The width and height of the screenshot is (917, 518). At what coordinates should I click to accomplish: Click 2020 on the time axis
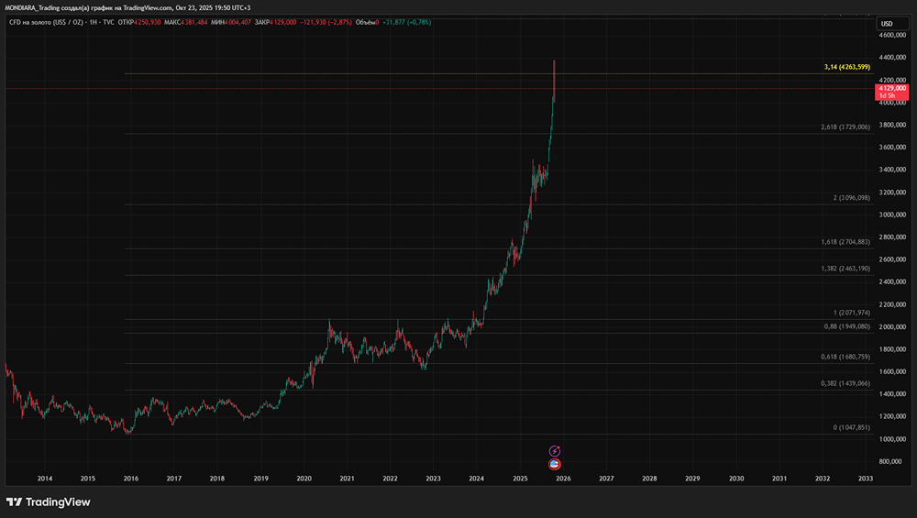click(304, 479)
